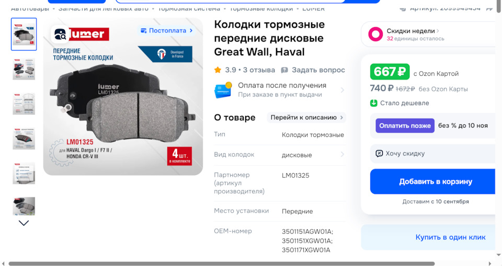The height and width of the screenshot is (266, 502).
Task: Click the 740 ₽ price without card
Action: click(x=382, y=88)
